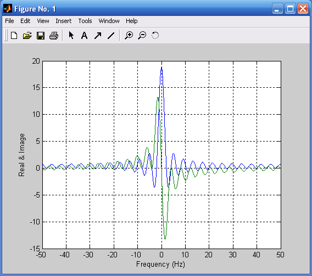
Task: Open the File menu
Action: click(9, 21)
